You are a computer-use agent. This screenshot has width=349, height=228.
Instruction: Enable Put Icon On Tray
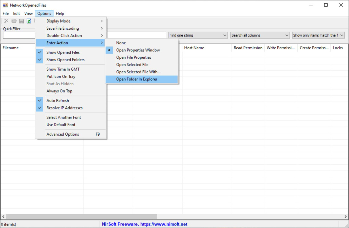[x=71, y=76]
